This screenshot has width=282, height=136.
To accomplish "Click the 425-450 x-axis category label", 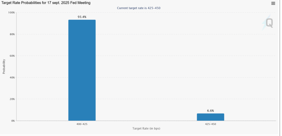I will (210, 124).
